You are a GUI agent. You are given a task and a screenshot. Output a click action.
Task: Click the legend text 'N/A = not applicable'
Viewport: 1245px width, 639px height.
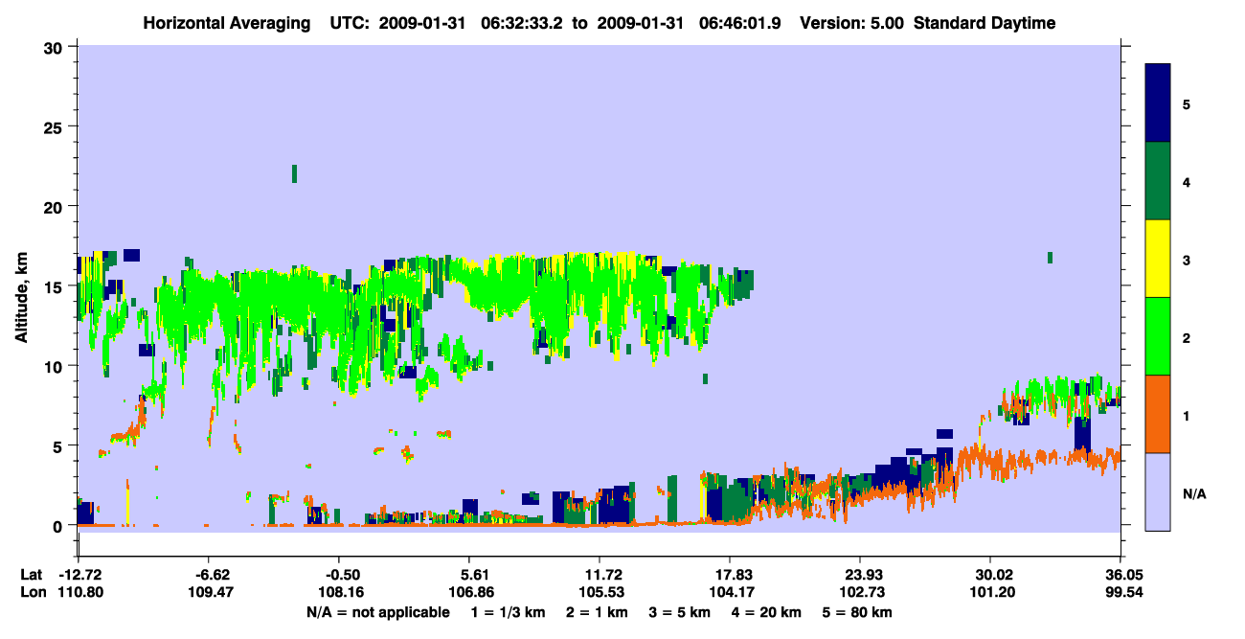click(x=377, y=611)
